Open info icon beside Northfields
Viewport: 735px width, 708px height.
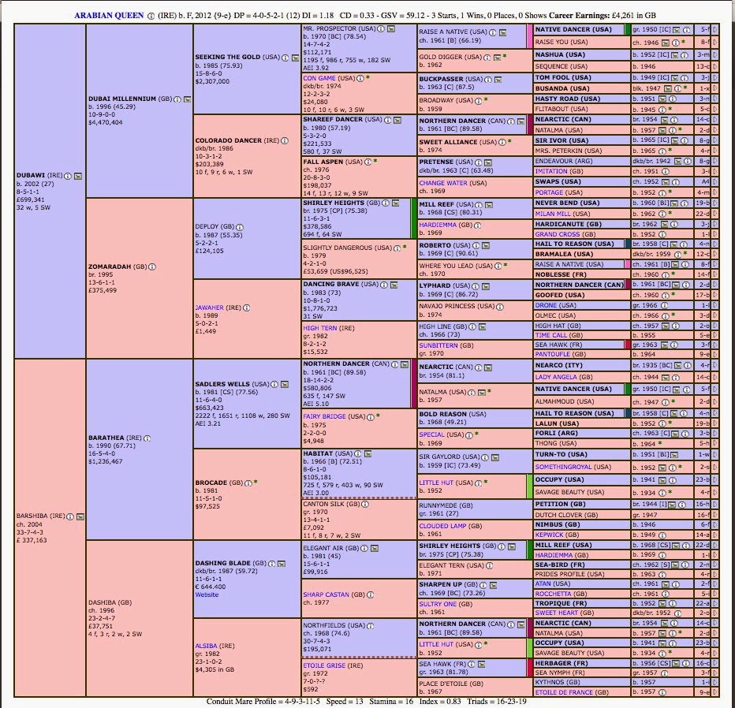(371, 626)
